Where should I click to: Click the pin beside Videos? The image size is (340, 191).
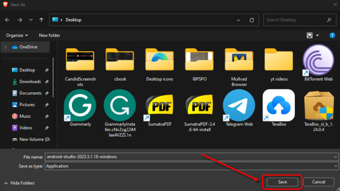pos(46,128)
